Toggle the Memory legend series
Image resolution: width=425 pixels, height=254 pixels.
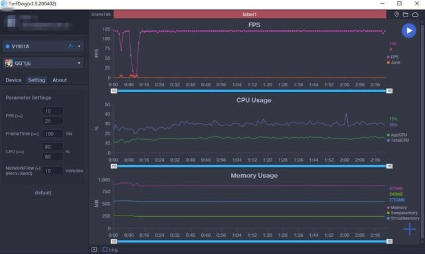click(x=397, y=208)
